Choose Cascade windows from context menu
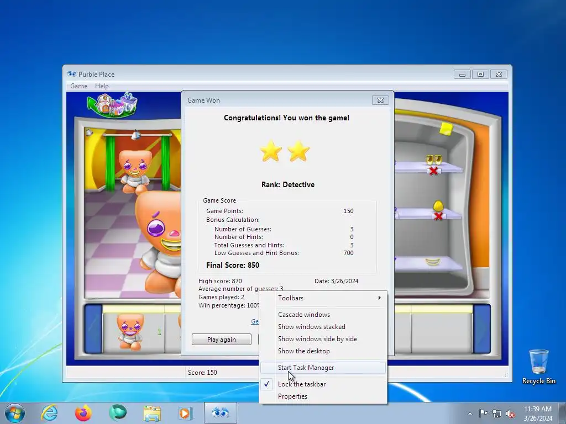 click(323, 315)
